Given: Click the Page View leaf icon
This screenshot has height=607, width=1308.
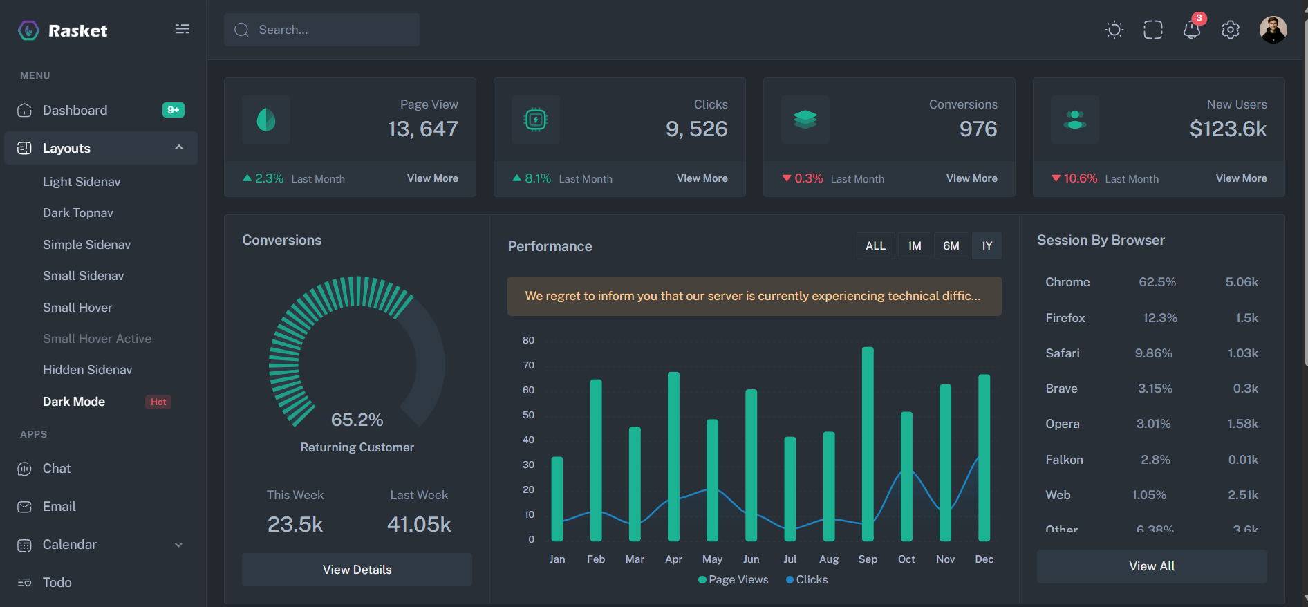Looking at the screenshot, I should [266, 120].
